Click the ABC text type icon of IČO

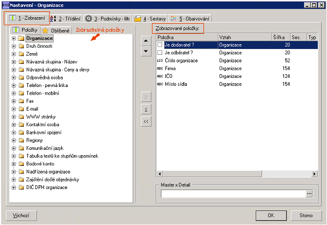(160, 76)
